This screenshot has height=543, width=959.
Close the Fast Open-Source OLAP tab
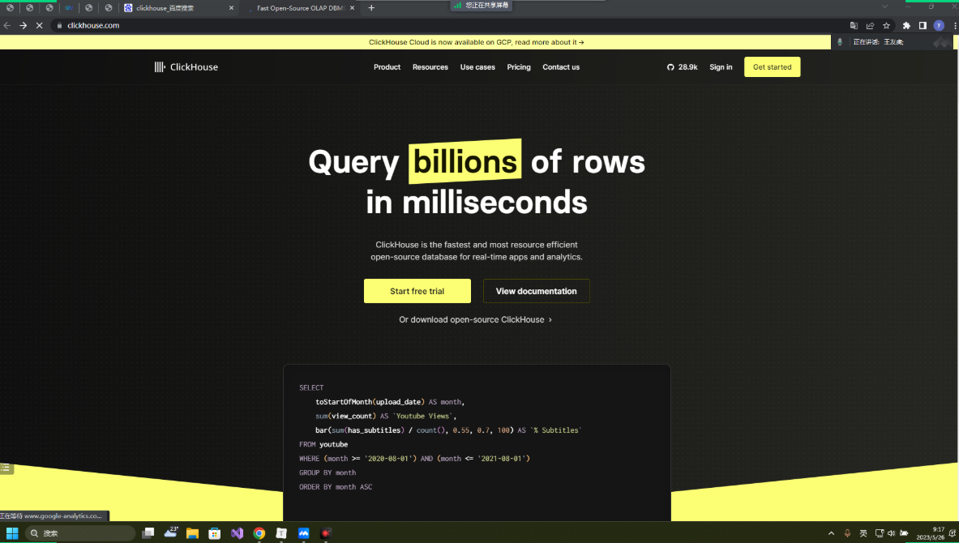(353, 8)
